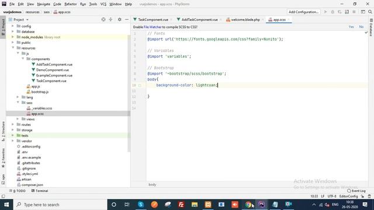Open the 1: Project side tab

coord(3,27)
